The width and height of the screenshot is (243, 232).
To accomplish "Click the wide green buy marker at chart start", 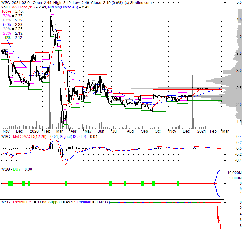I will click(10, 183).
